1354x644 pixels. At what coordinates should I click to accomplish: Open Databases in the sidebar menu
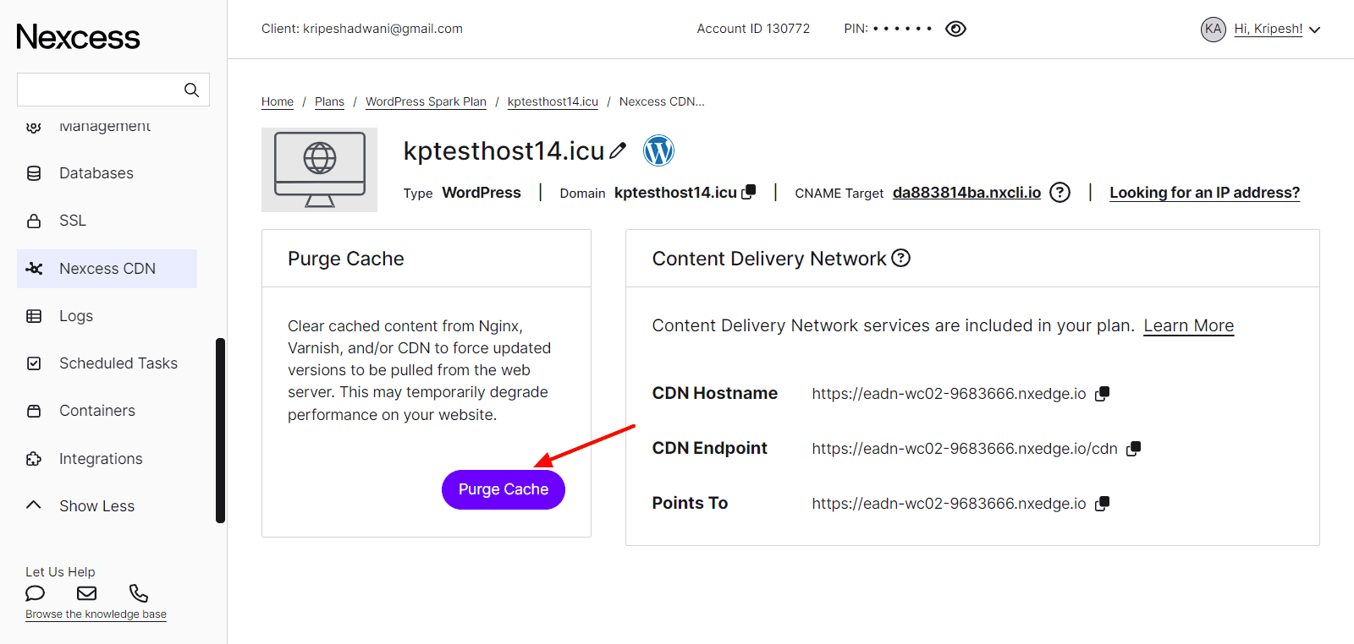[96, 173]
